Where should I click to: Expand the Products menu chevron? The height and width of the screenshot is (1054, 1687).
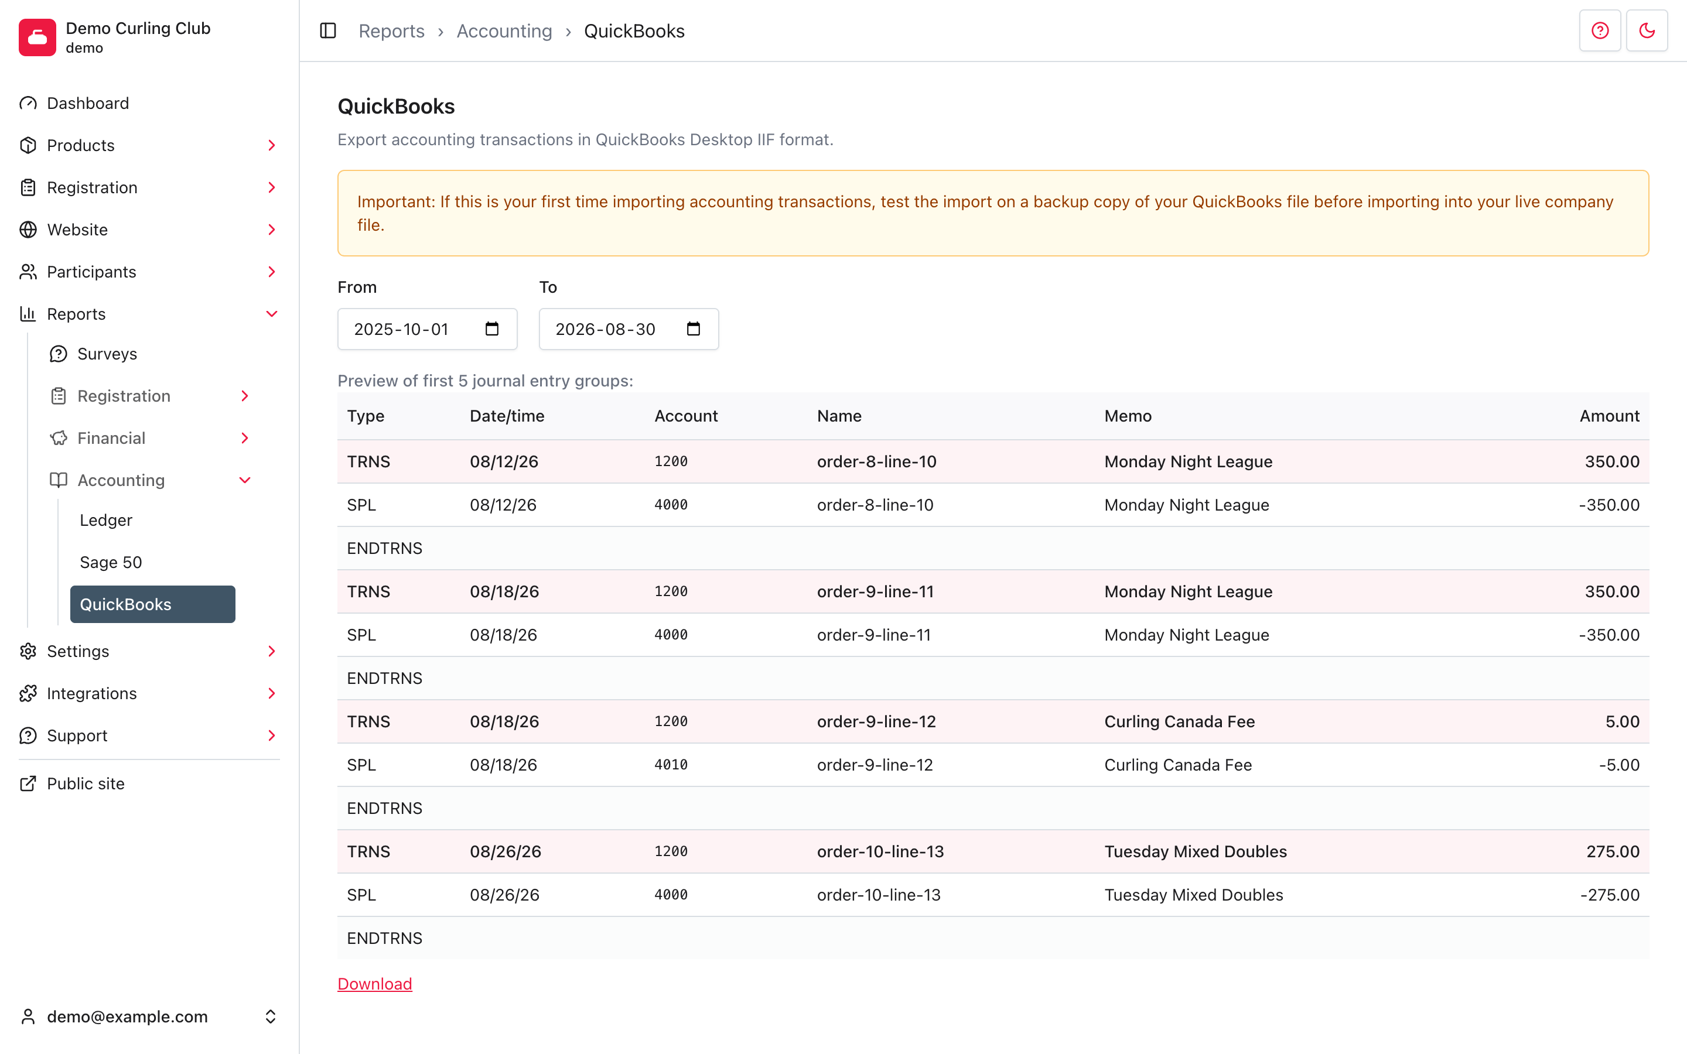[x=272, y=145]
